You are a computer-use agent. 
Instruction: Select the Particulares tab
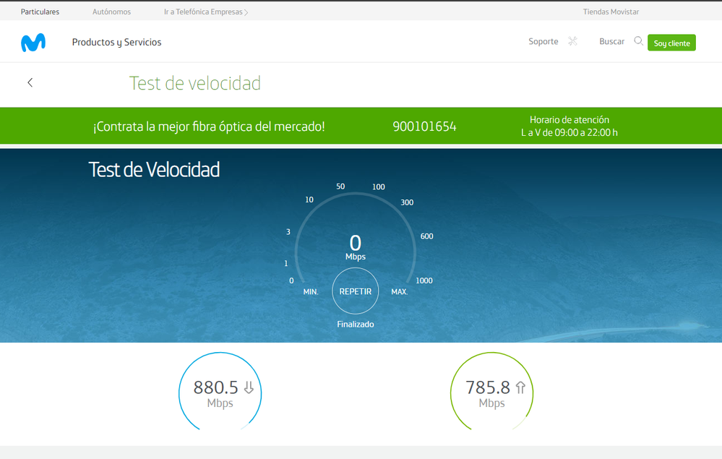tap(40, 12)
